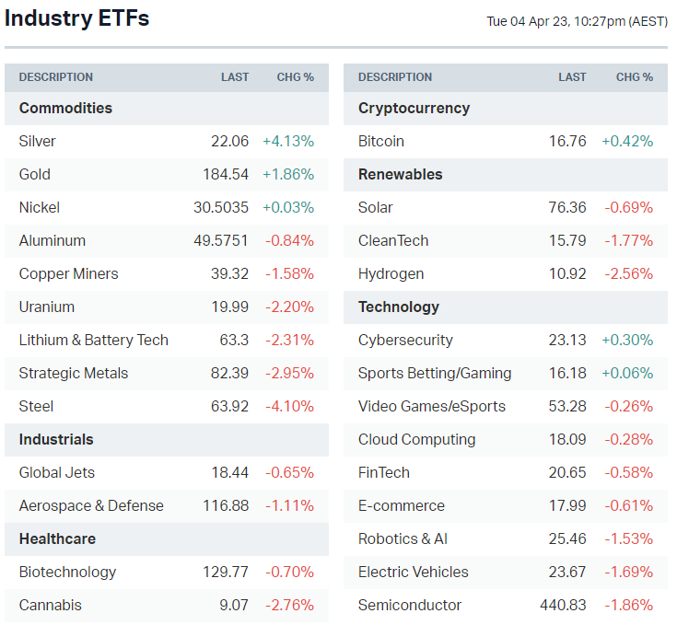Viewport: 677px width, 625px height.
Task: Click the Tue 04 Apr 23 timestamp
Action: point(577,22)
